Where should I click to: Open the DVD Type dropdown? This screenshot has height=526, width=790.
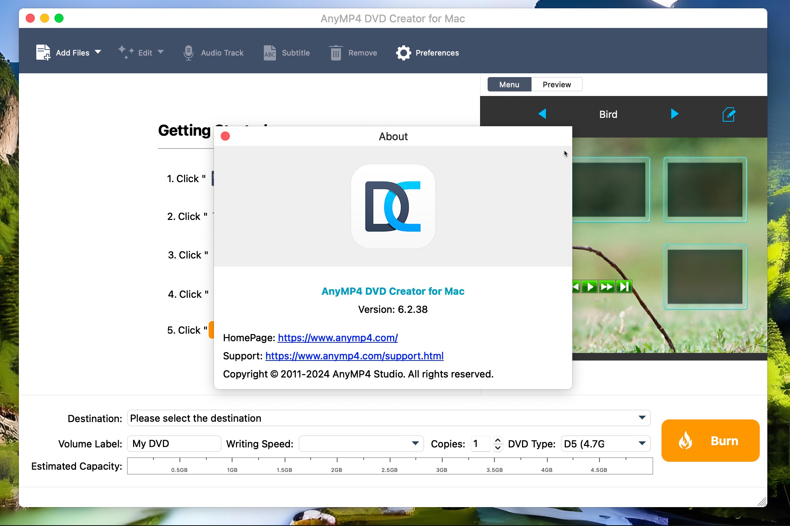[x=606, y=444]
